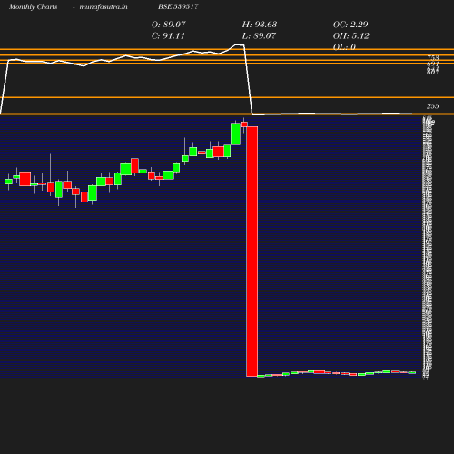Click the 'Monthly Charts' title text
This screenshot has width=454, height=454.
coord(33,7)
